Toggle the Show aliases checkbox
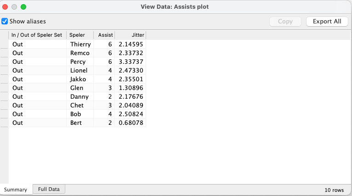The width and height of the screenshot is (352, 196). pyautogui.click(x=5, y=22)
